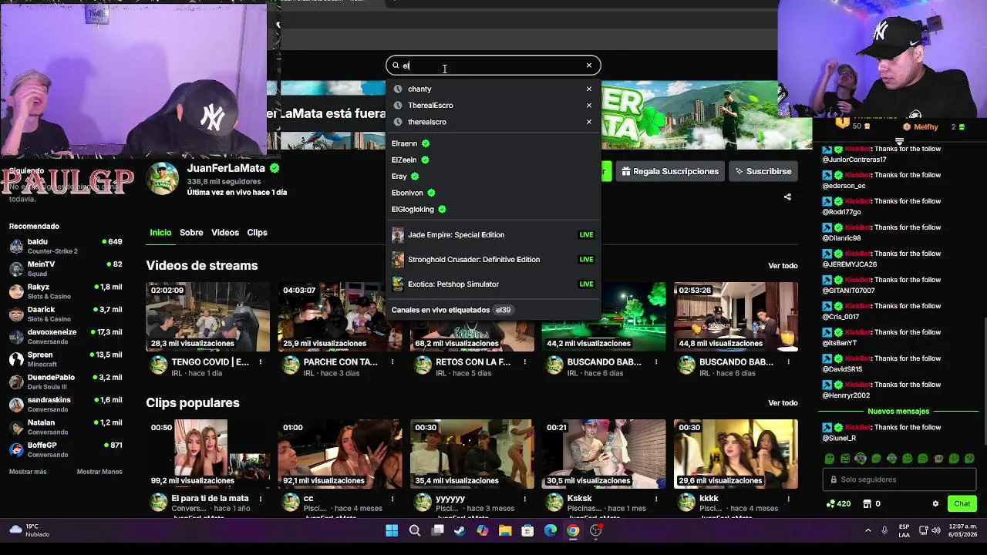Screen dimensions: 987x555
Task: Switch to the Sobre tab
Action: 191,232
